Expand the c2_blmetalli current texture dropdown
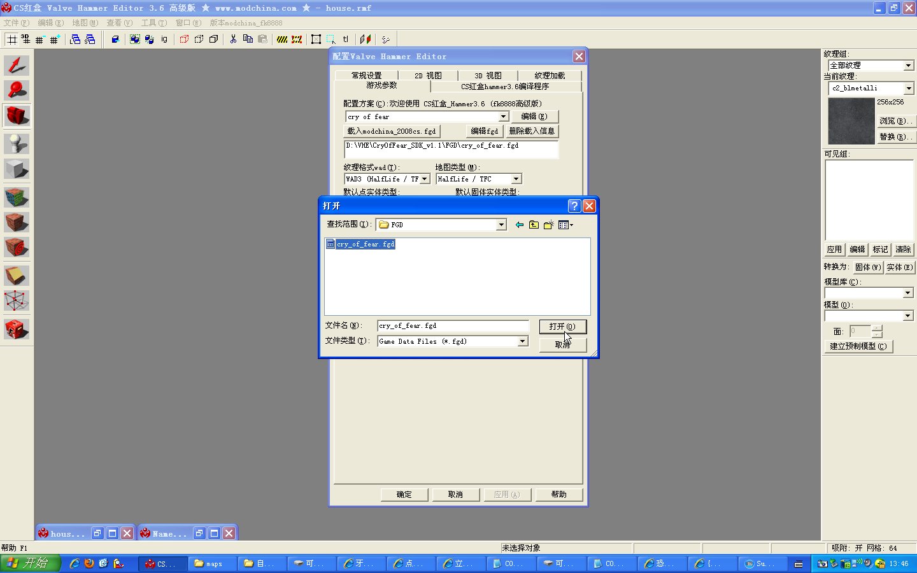The height and width of the screenshot is (573, 917). coord(909,88)
